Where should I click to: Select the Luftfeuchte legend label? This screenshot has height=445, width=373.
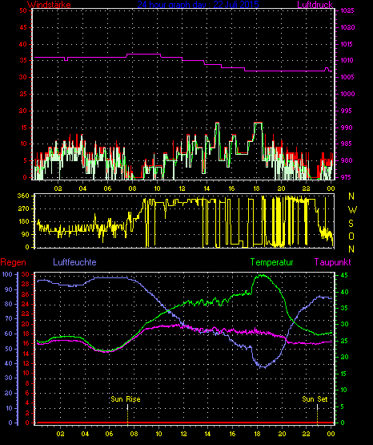[74, 262]
